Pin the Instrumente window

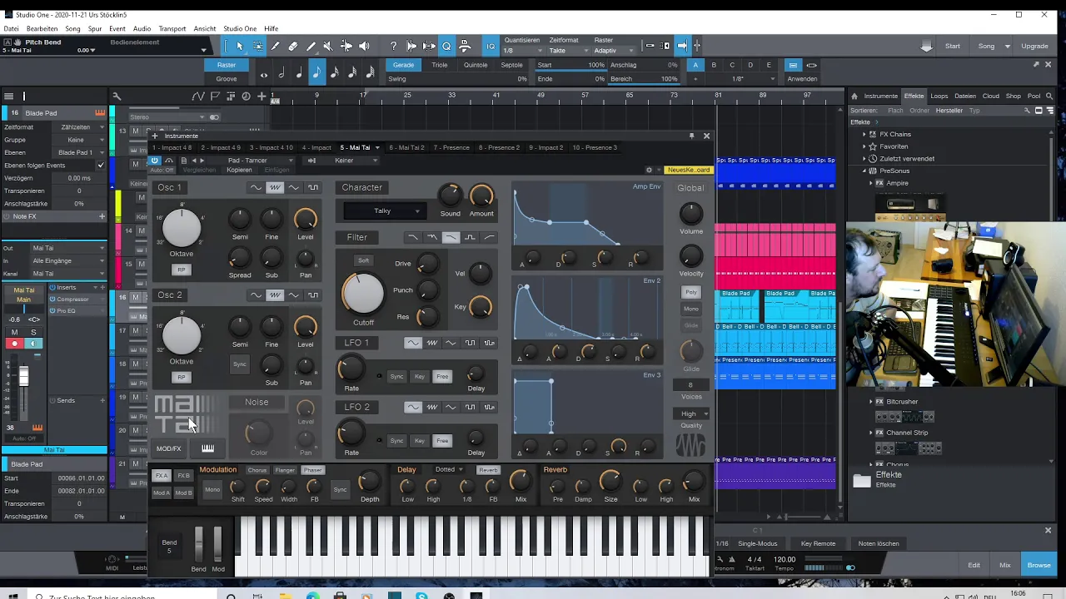pos(691,136)
